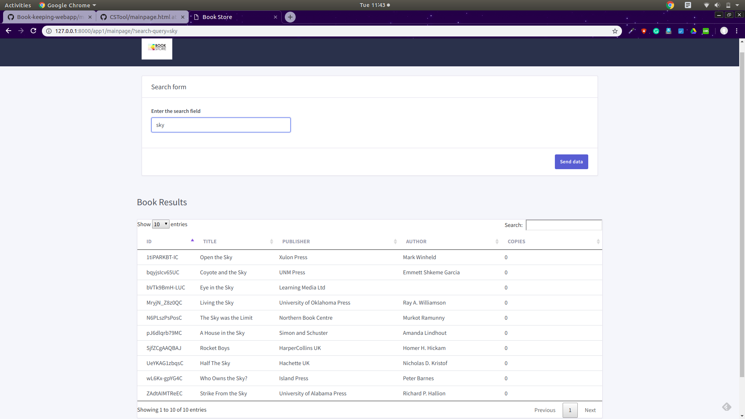Click the Book Store logo

(x=157, y=48)
